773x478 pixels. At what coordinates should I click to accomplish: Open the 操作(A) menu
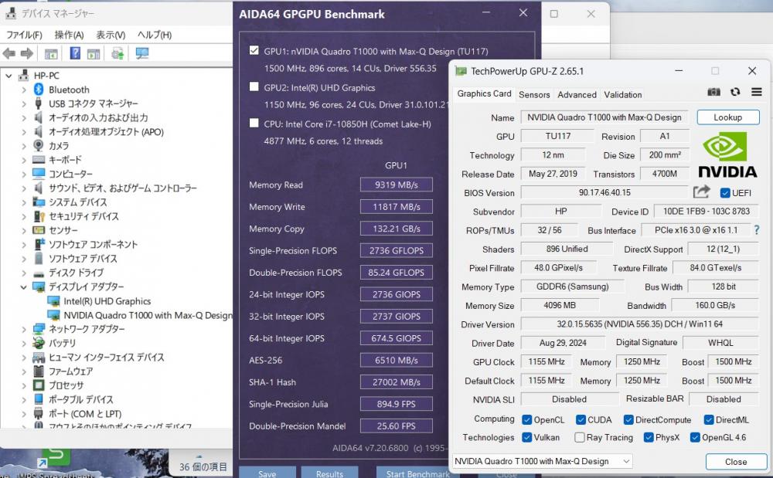click(x=69, y=35)
